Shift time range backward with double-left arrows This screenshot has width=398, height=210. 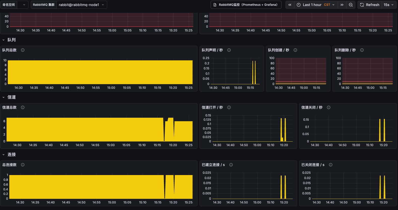pos(290,5)
